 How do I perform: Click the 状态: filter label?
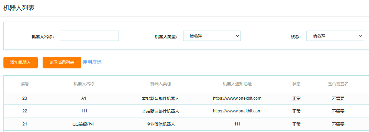point(296,37)
